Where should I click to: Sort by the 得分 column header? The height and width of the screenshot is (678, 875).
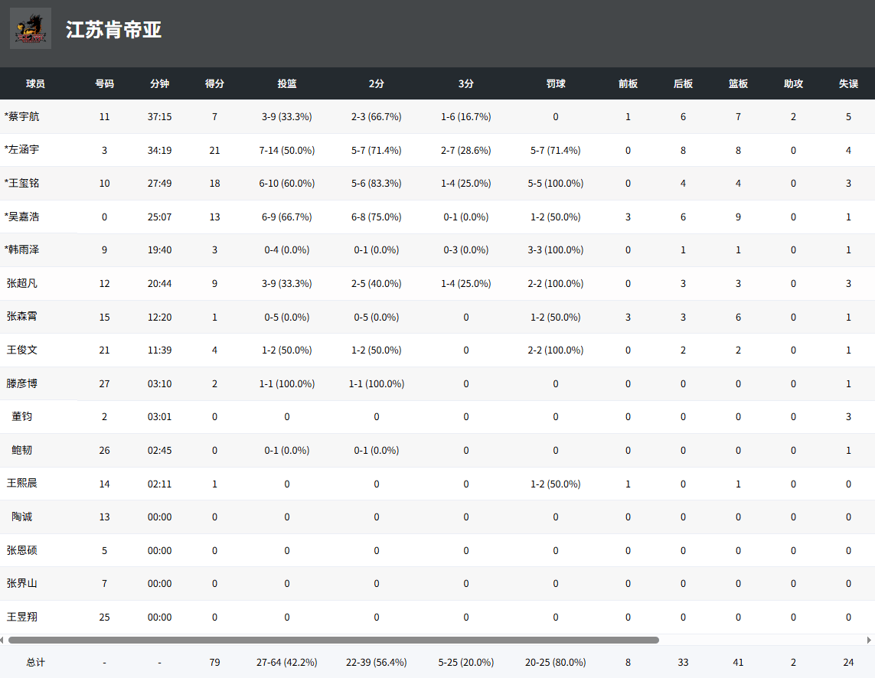click(214, 83)
